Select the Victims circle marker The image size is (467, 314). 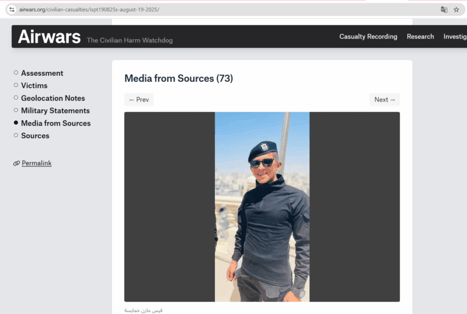click(x=16, y=85)
